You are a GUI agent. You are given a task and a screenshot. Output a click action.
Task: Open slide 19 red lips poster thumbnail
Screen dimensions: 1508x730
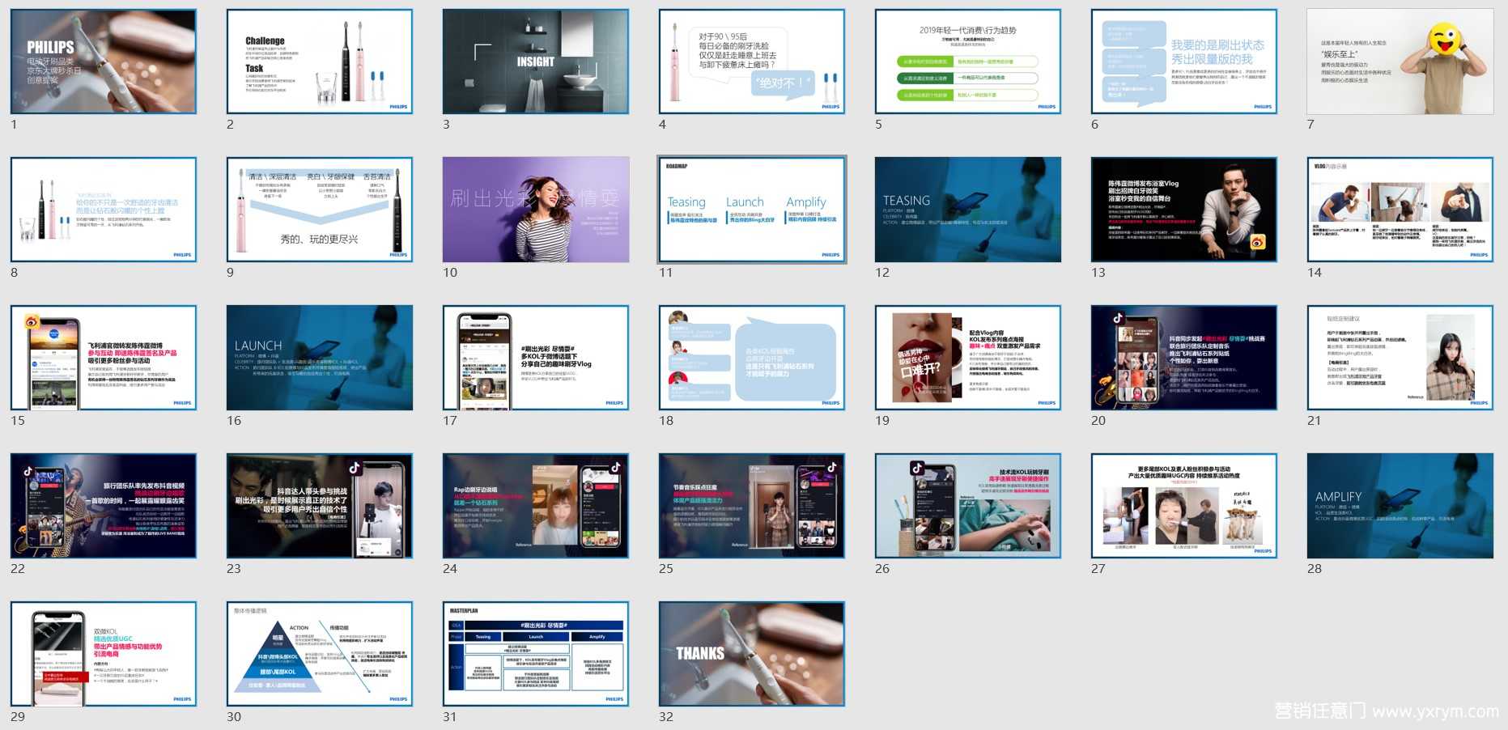(968, 358)
